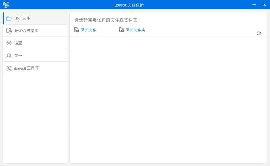
Task: Click the protect file document icon
Action: [x=76, y=30]
